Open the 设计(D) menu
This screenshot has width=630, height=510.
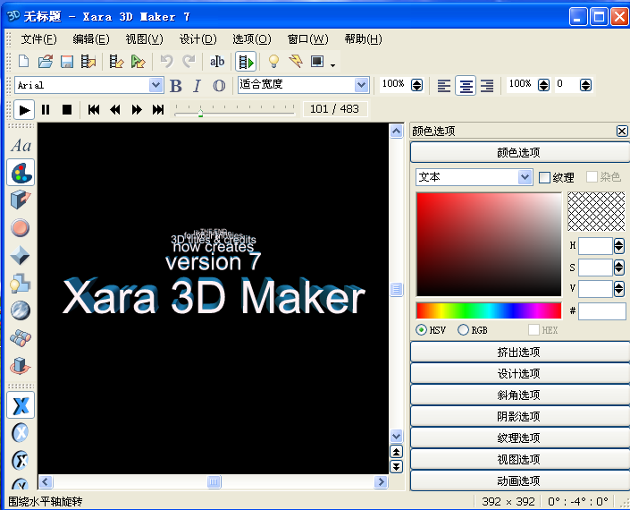click(198, 39)
